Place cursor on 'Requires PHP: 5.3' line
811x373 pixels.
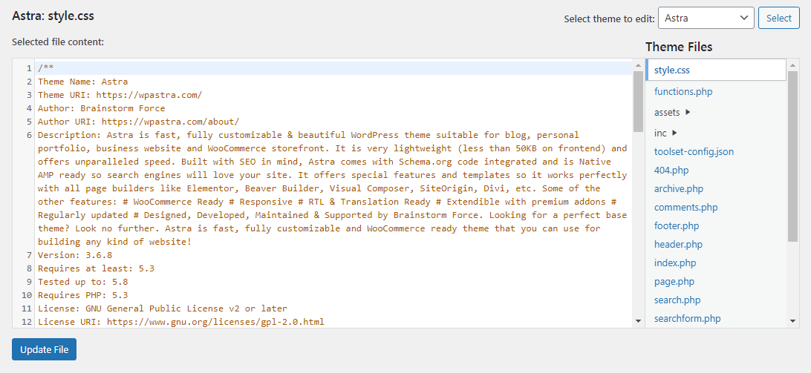point(82,295)
